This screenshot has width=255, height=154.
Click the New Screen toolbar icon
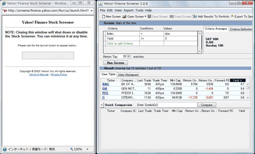pyautogui.click(x=103, y=17)
